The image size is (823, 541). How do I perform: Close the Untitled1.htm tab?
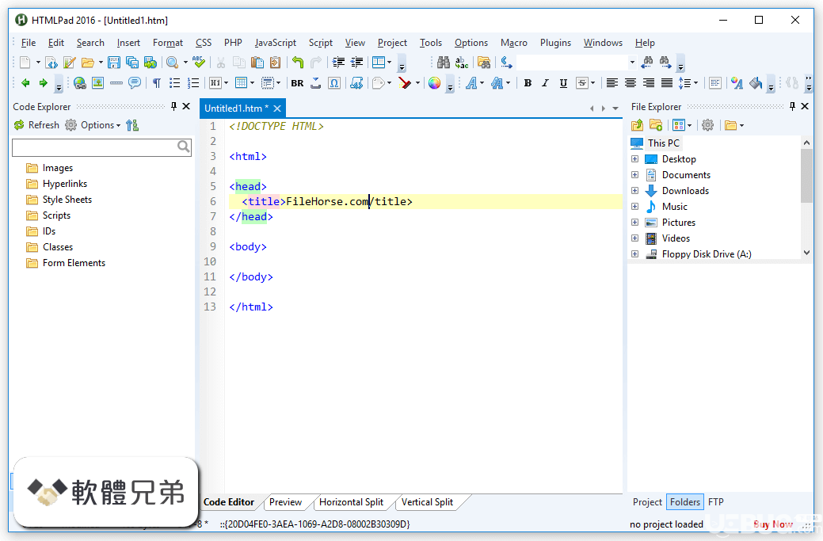point(277,108)
